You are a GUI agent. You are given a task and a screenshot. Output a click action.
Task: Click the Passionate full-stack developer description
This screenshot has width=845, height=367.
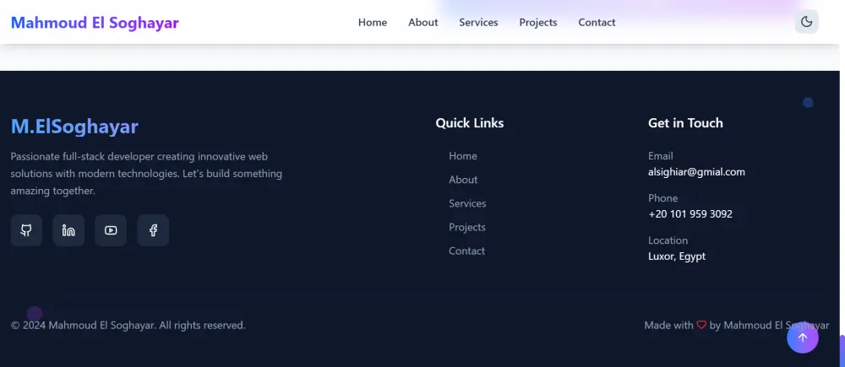coord(146,173)
